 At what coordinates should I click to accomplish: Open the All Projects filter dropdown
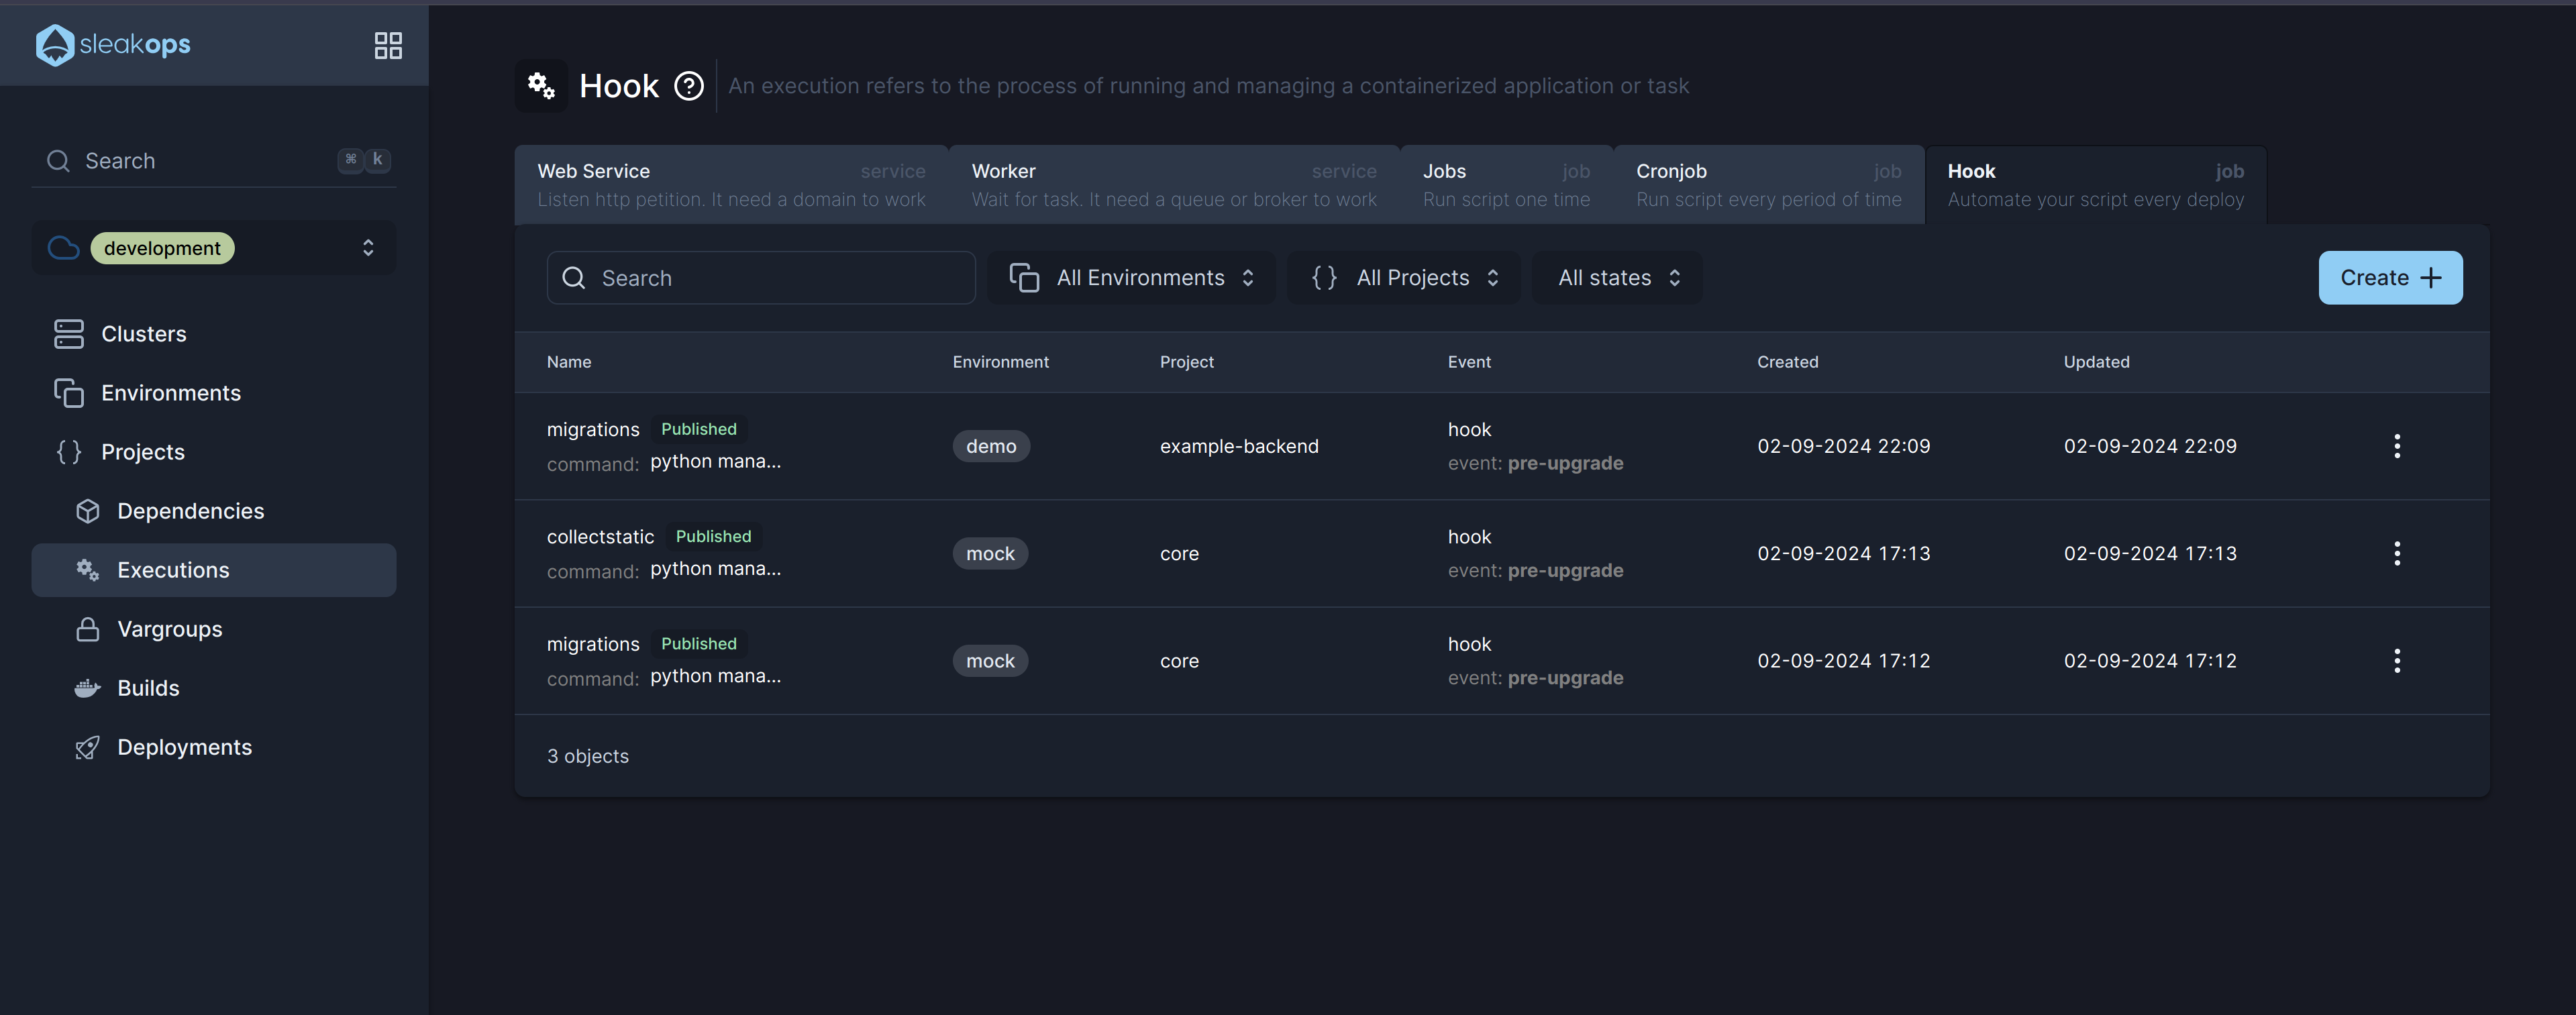(x=1404, y=278)
